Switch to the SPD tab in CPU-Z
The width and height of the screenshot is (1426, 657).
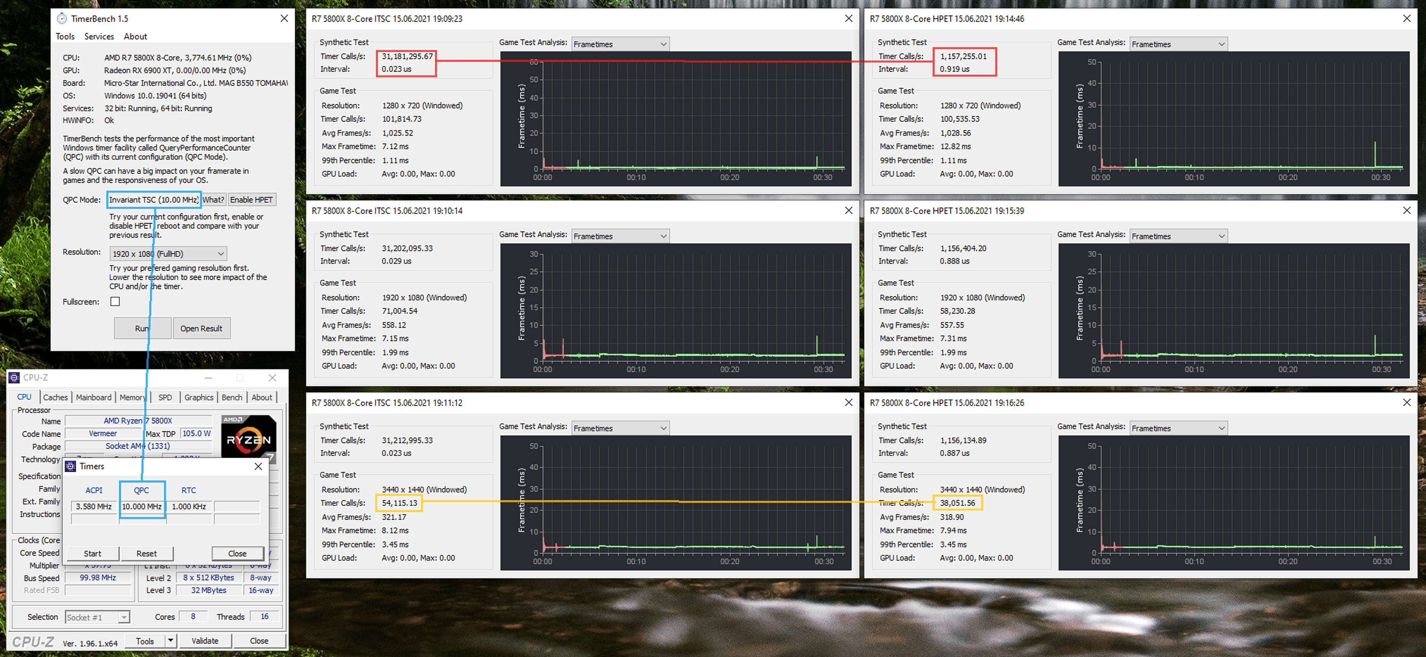point(165,397)
